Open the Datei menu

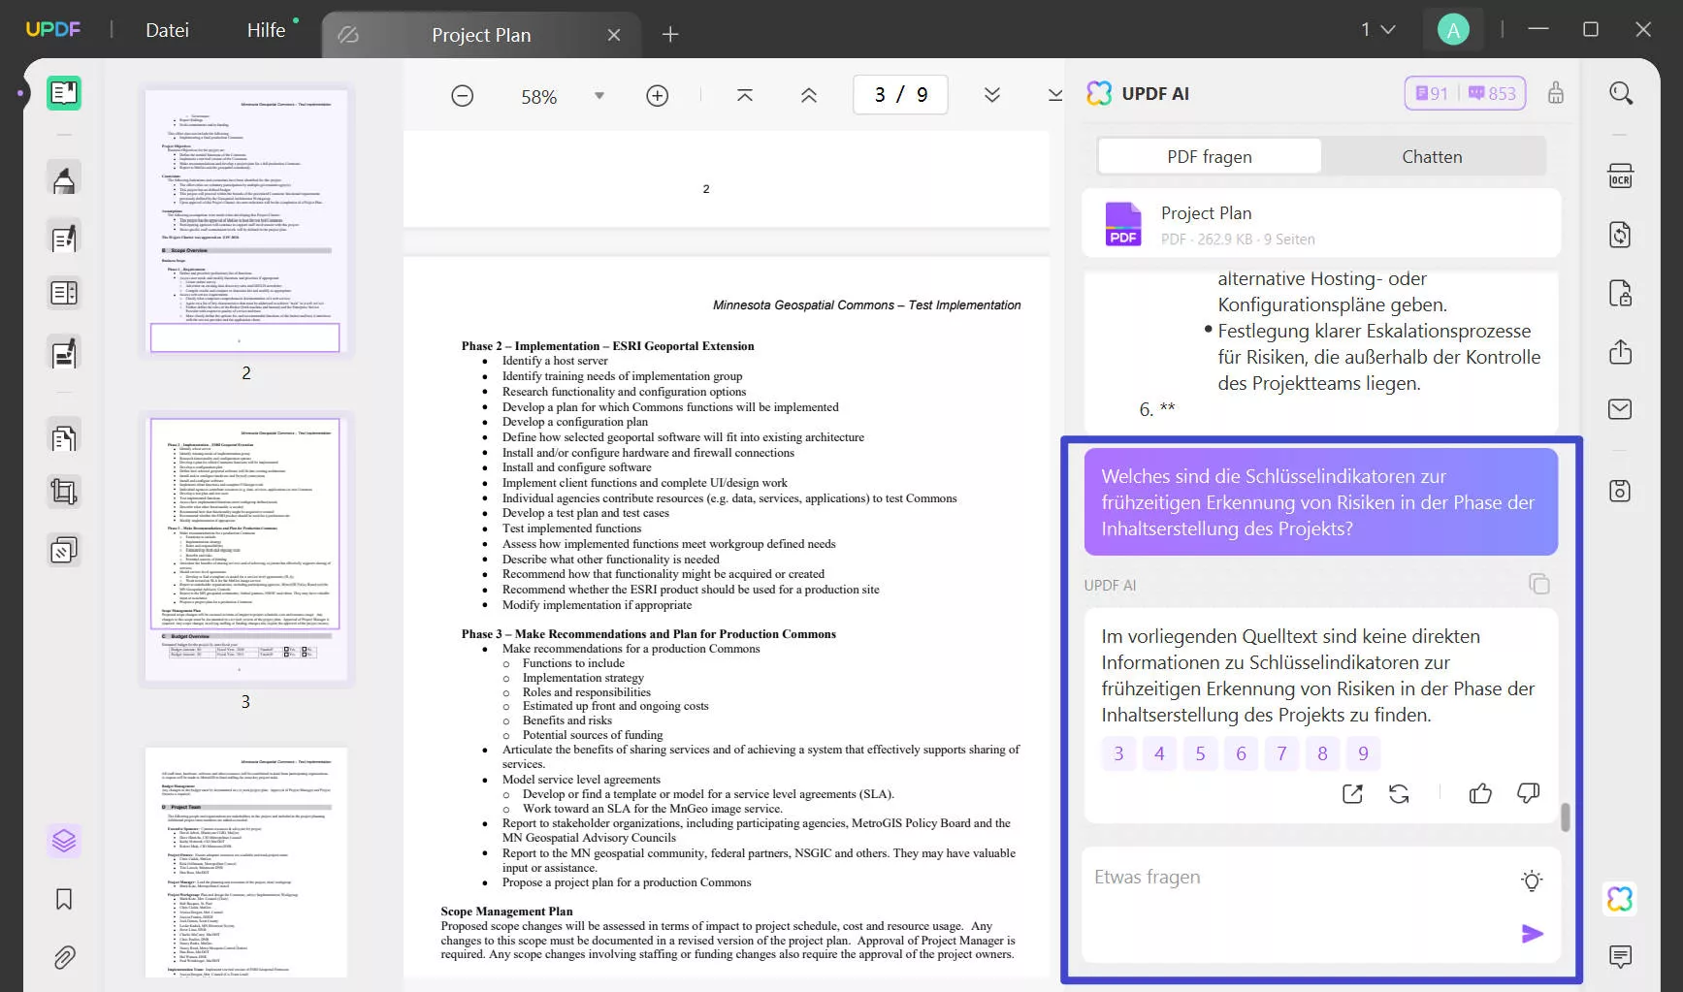coord(167,29)
